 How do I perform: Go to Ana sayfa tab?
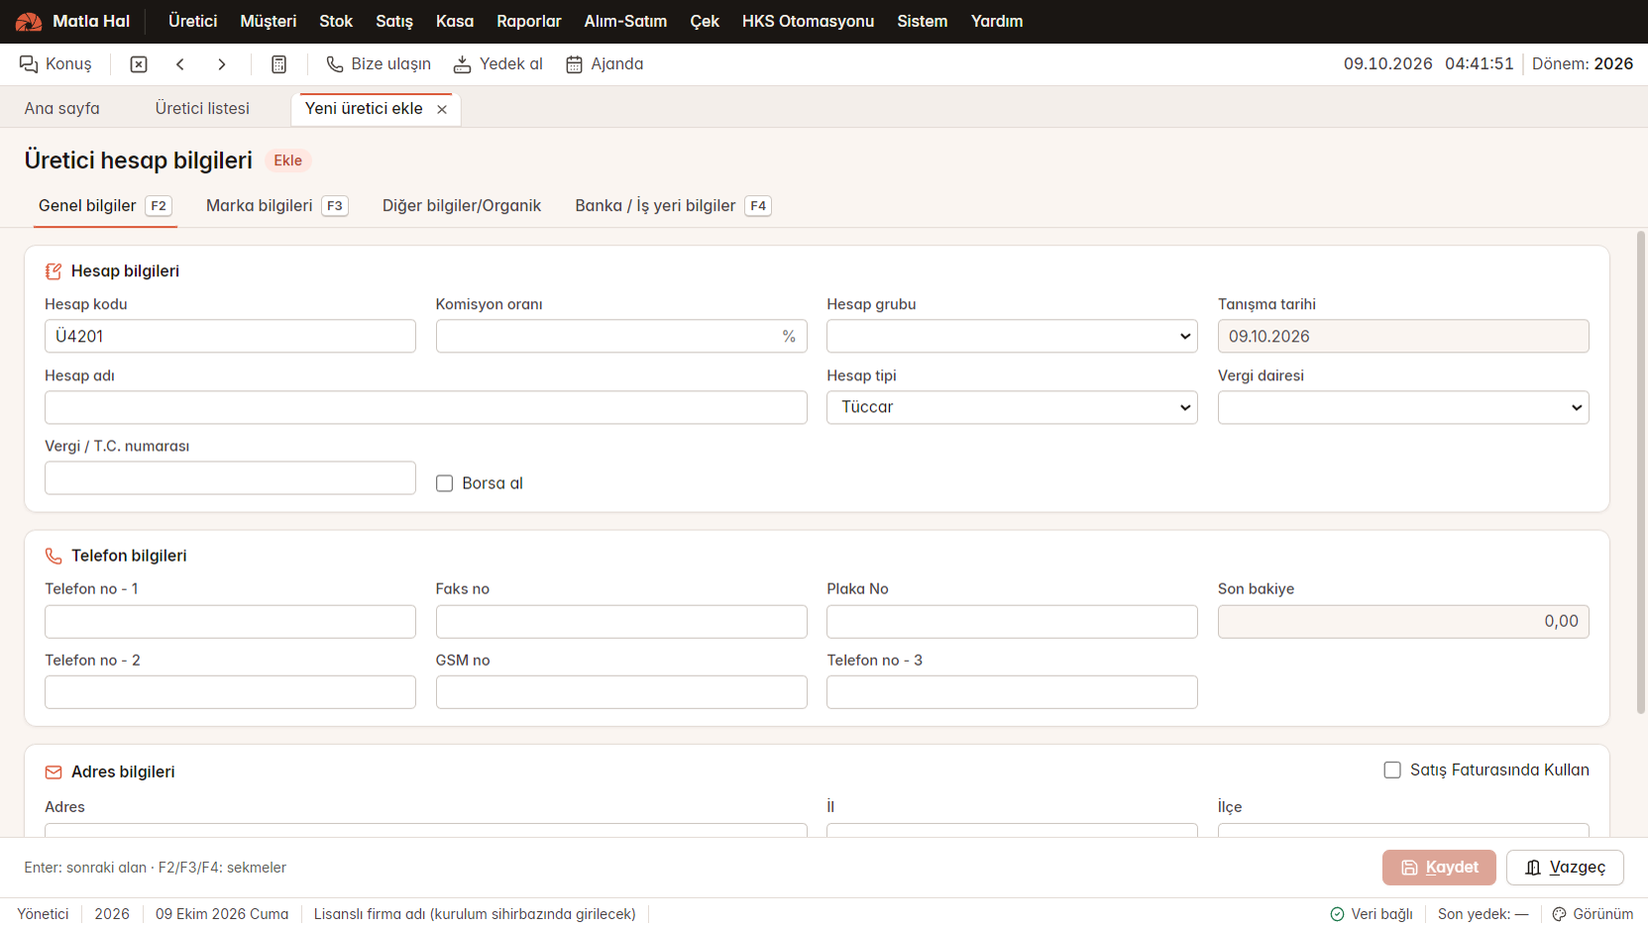click(61, 109)
